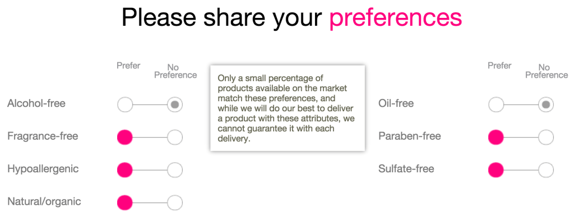Screen dimensions: 574x222
Task: Choose Prefer for Hypoallergenic
Action: pos(125,170)
